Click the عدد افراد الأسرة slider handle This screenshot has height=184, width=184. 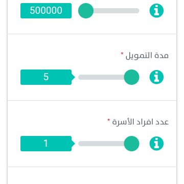(131, 144)
